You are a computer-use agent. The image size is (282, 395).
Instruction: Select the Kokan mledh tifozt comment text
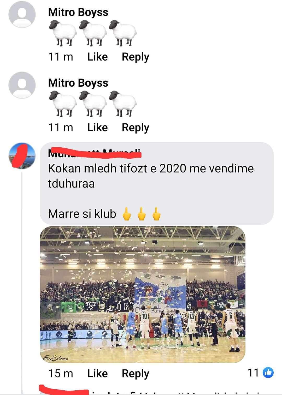point(151,176)
